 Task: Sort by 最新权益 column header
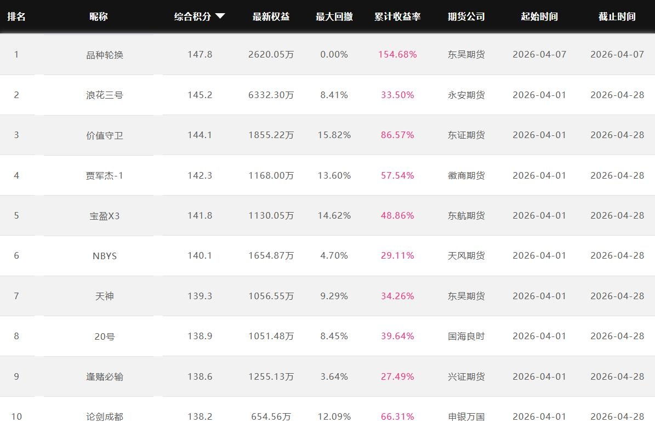[x=271, y=16]
